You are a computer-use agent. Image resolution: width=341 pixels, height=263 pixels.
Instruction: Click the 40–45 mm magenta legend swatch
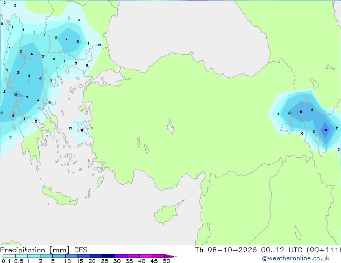(146, 256)
